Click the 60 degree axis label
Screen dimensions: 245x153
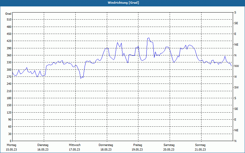point(10,127)
